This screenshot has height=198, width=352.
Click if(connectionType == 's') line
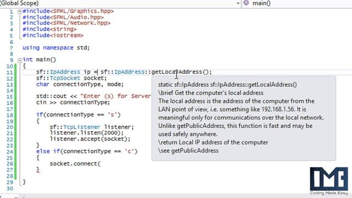click(x=78, y=115)
